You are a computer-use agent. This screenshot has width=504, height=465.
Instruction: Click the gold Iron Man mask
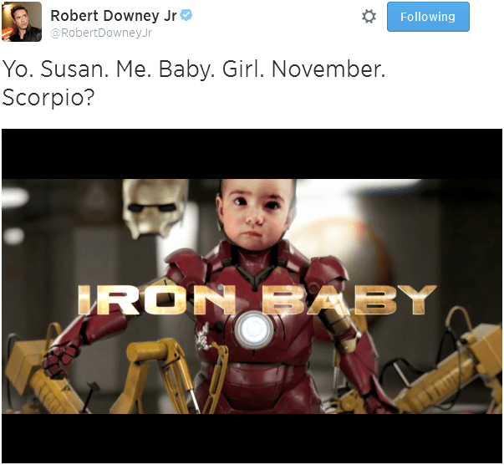click(x=154, y=205)
